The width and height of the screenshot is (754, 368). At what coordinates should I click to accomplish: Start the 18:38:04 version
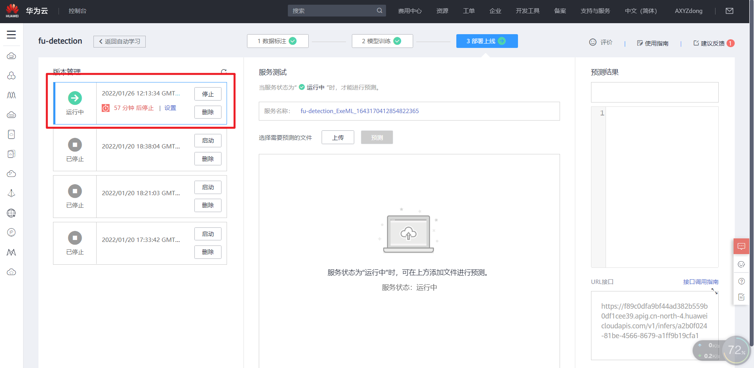click(208, 141)
